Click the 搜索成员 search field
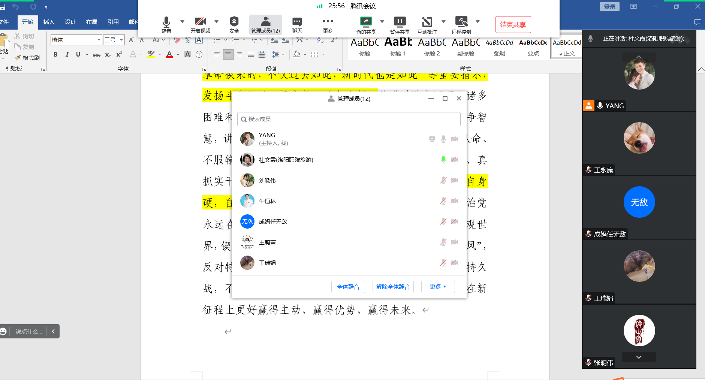This screenshot has height=380, width=705. 349,119
